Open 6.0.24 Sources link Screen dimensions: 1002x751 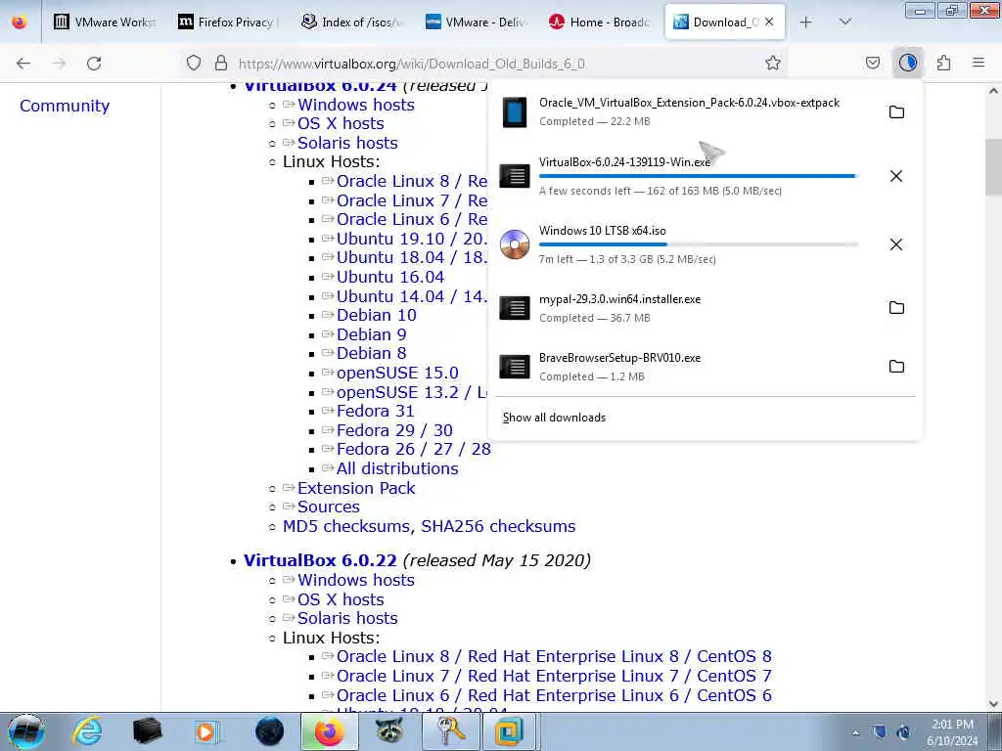tap(329, 508)
